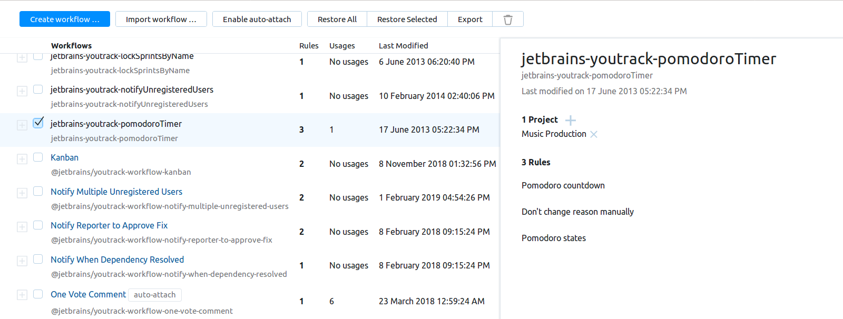843x319 pixels.
Task: Open Notify When Dependency Resolved link
Action: click(x=117, y=260)
